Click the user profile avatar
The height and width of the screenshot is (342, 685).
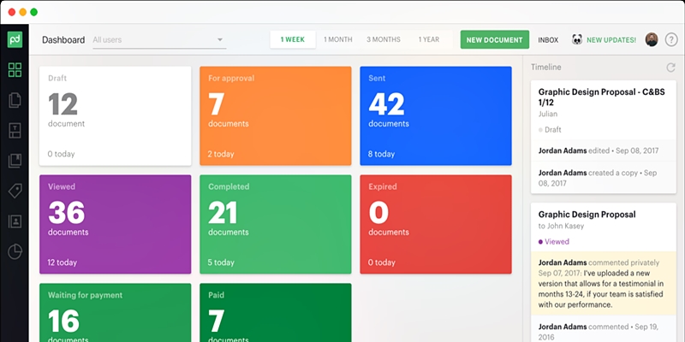click(652, 40)
